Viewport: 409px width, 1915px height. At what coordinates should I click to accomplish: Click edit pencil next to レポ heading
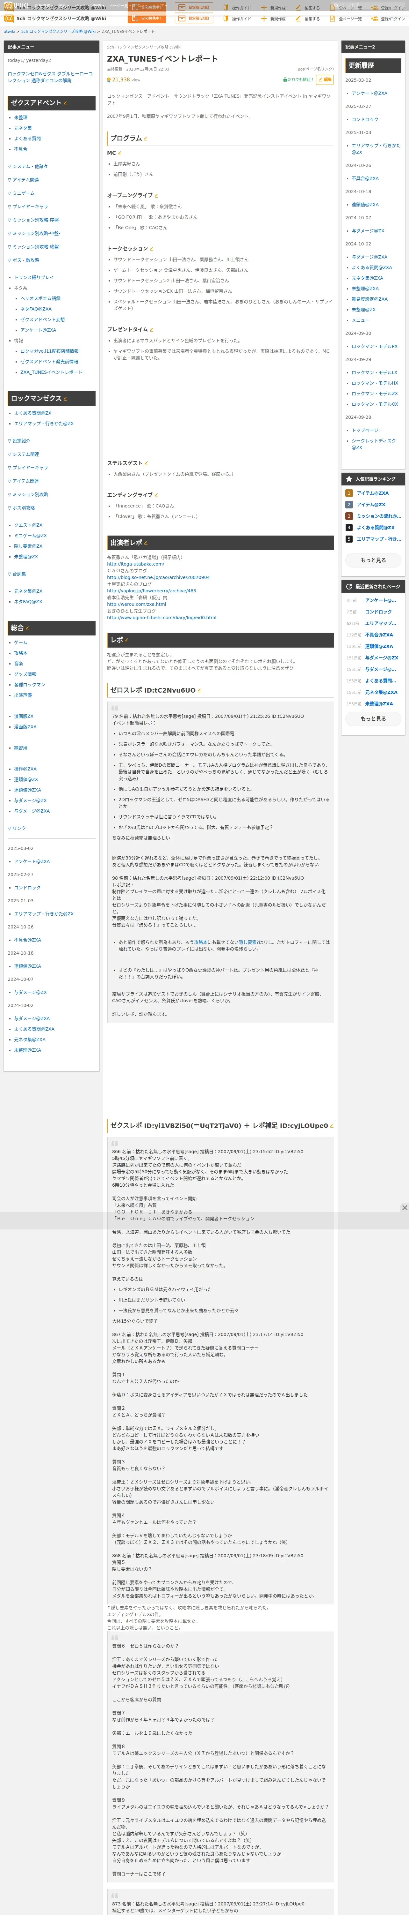127,640
